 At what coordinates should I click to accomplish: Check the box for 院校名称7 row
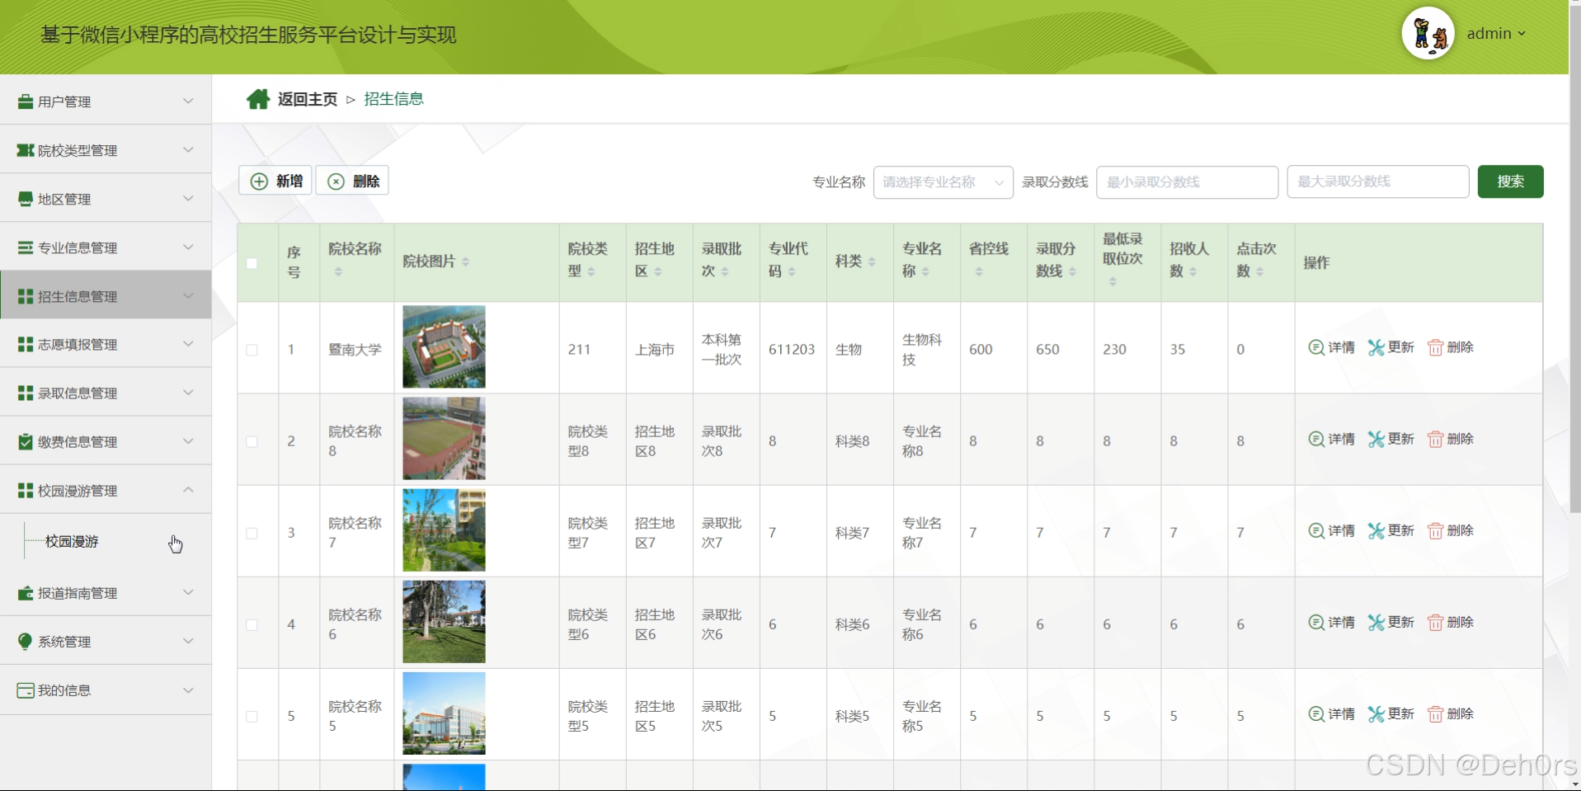[252, 533]
